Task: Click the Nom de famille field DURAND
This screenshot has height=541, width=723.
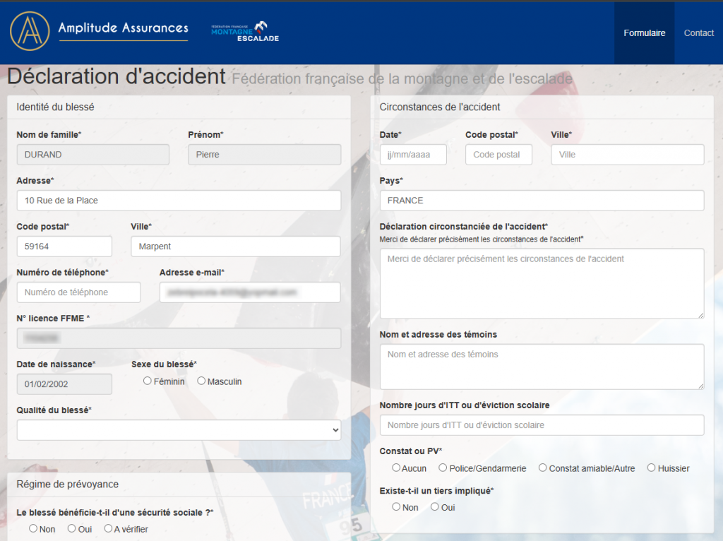Action: 93,155
